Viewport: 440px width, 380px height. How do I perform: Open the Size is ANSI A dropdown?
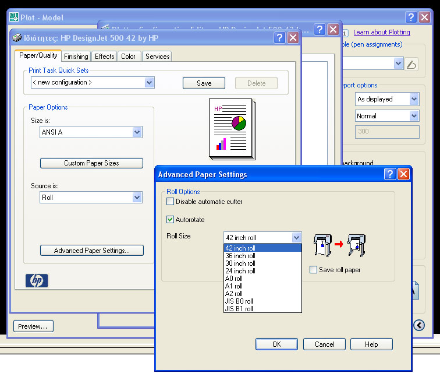tap(137, 132)
